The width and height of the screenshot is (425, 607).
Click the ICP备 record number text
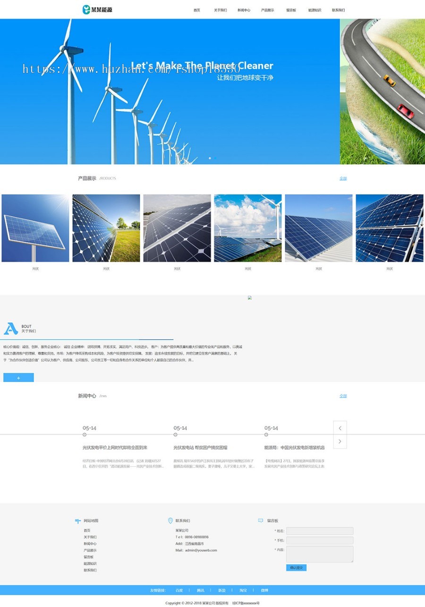(x=246, y=603)
